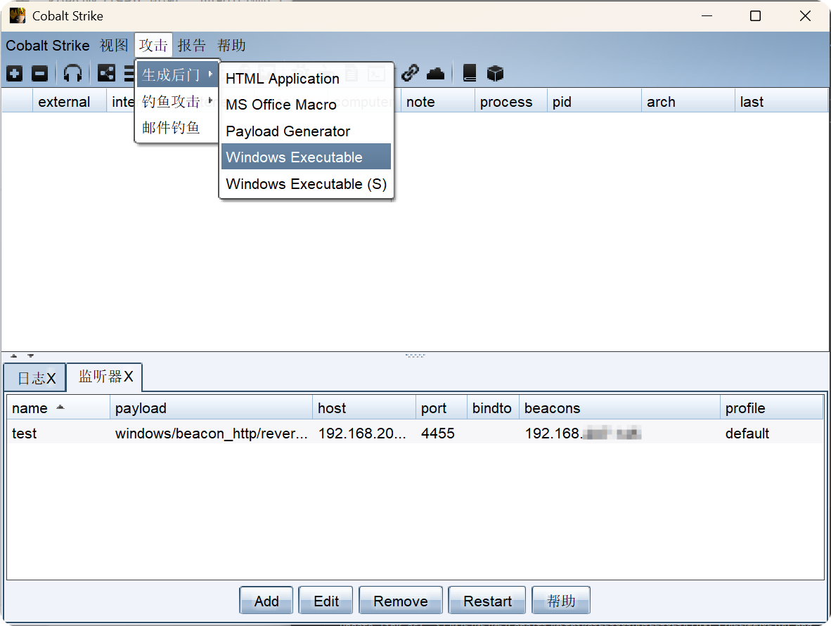Click the Add button
The image size is (831, 626).
[x=266, y=601]
